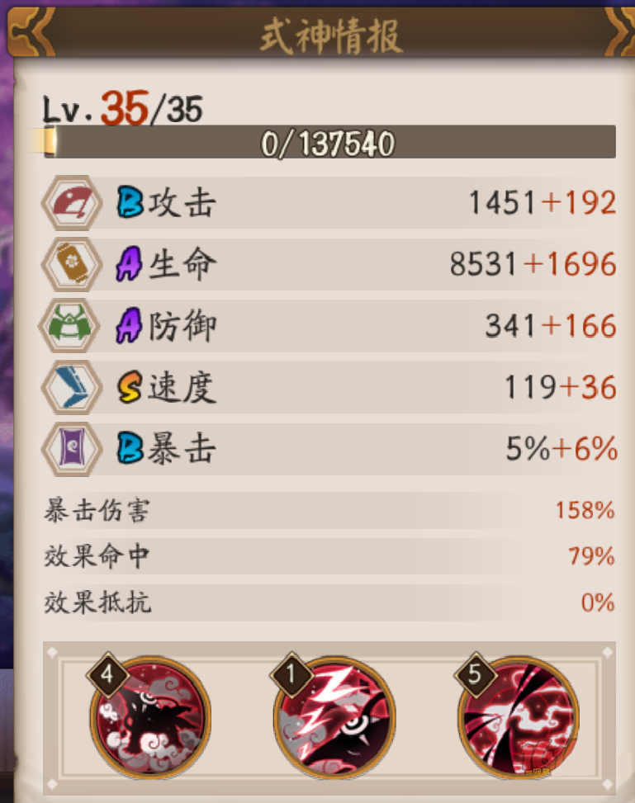Click the purple A grade beside 生命
This screenshot has width=635, height=803.
[x=129, y=264]
